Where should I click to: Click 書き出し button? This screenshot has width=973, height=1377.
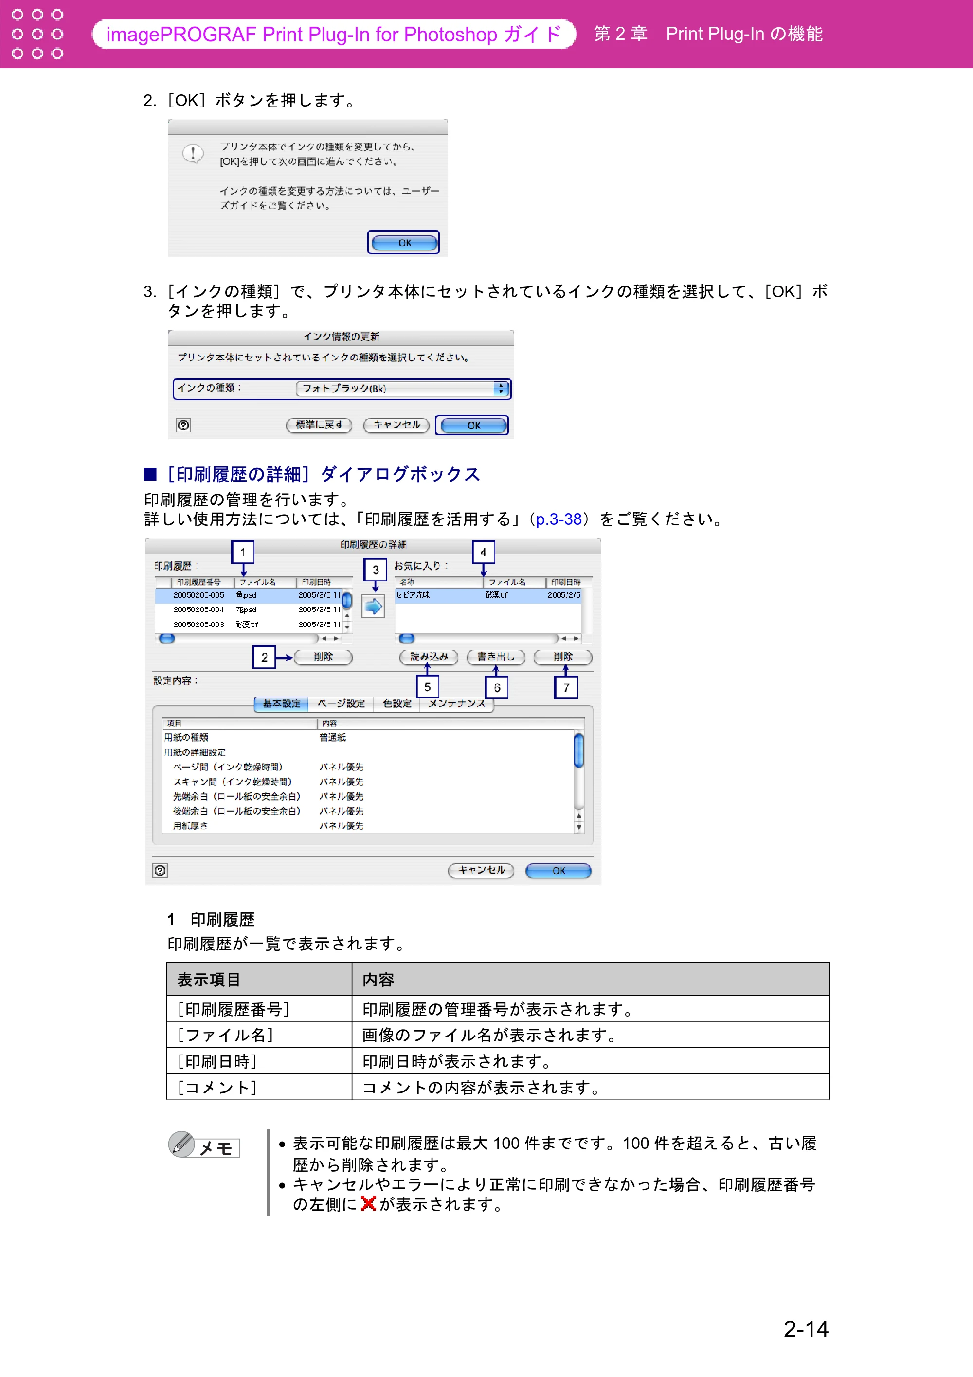[496, 657]
